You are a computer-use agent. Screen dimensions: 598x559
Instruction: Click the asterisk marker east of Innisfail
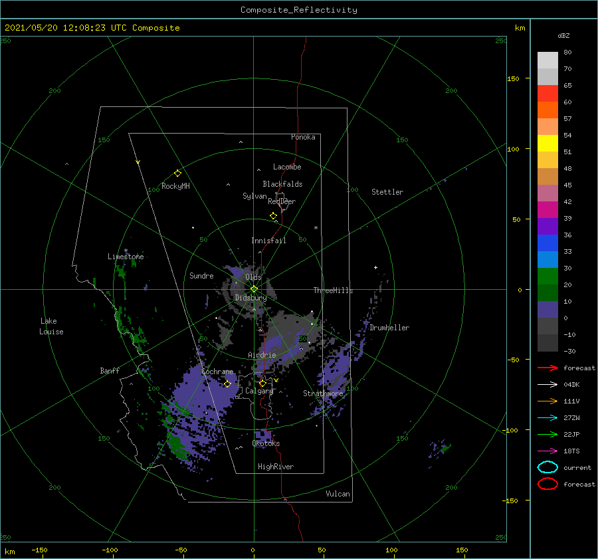tap(316, 228)
